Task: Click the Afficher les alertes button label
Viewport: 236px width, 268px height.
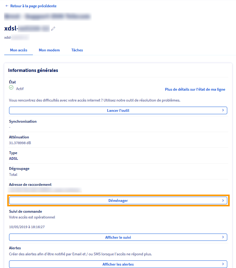Action: click(118, 264)
